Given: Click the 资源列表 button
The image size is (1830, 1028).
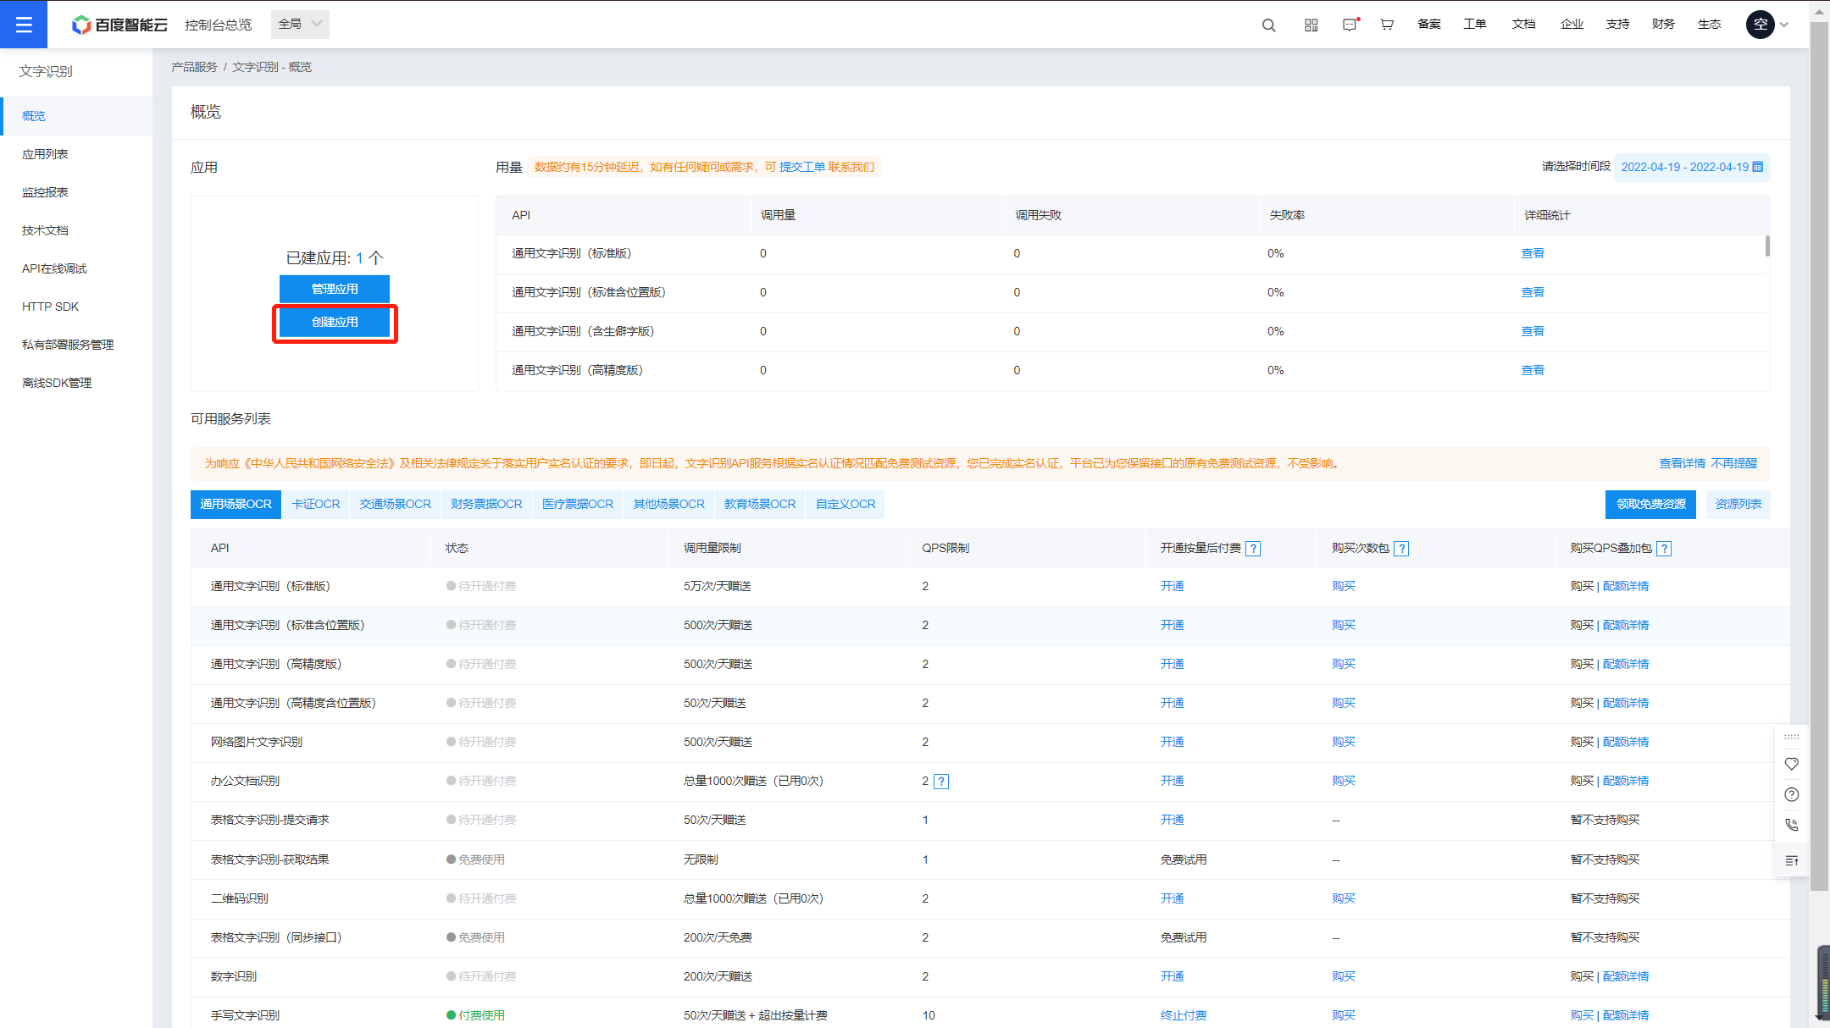Looking at the screenshot, I should (x=1738, y=504).
